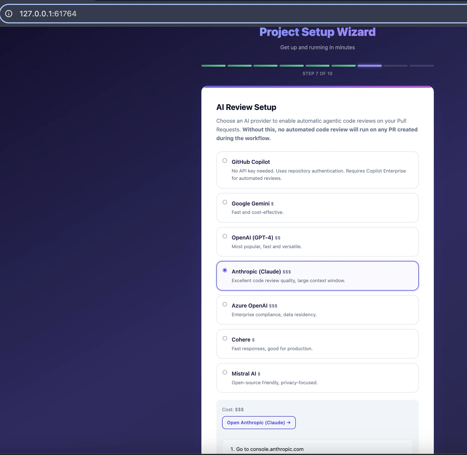
Task: Choose Google Gemini as the AI provider
Action: 225,202
